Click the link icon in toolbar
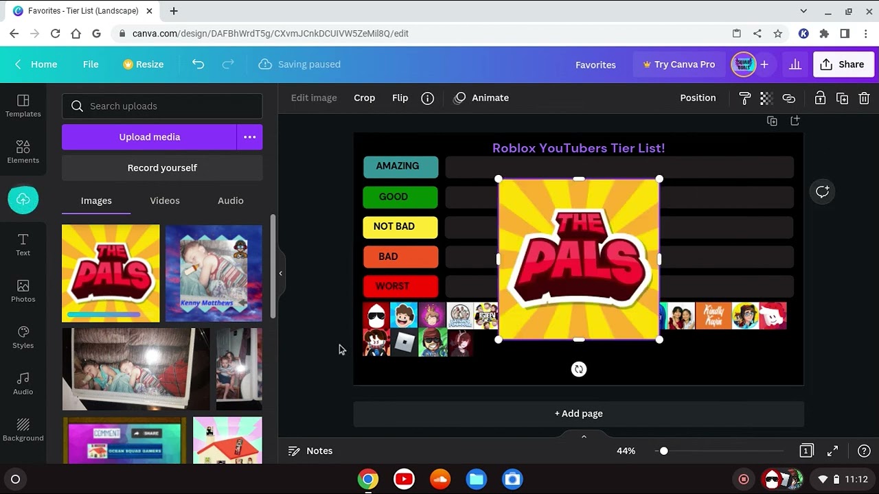 coord(788,98)
